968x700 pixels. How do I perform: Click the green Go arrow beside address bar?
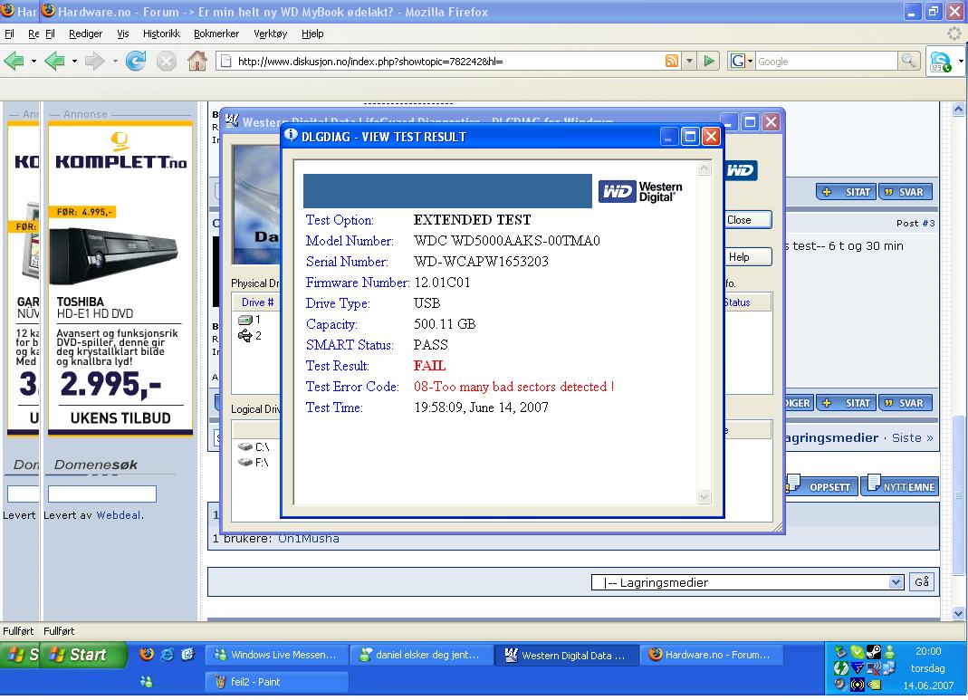tap(709, 61)
